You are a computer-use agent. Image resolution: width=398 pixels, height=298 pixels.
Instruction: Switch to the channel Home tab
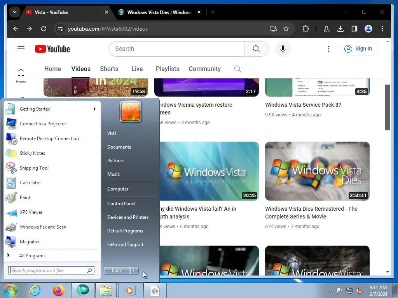pos(52,69)
